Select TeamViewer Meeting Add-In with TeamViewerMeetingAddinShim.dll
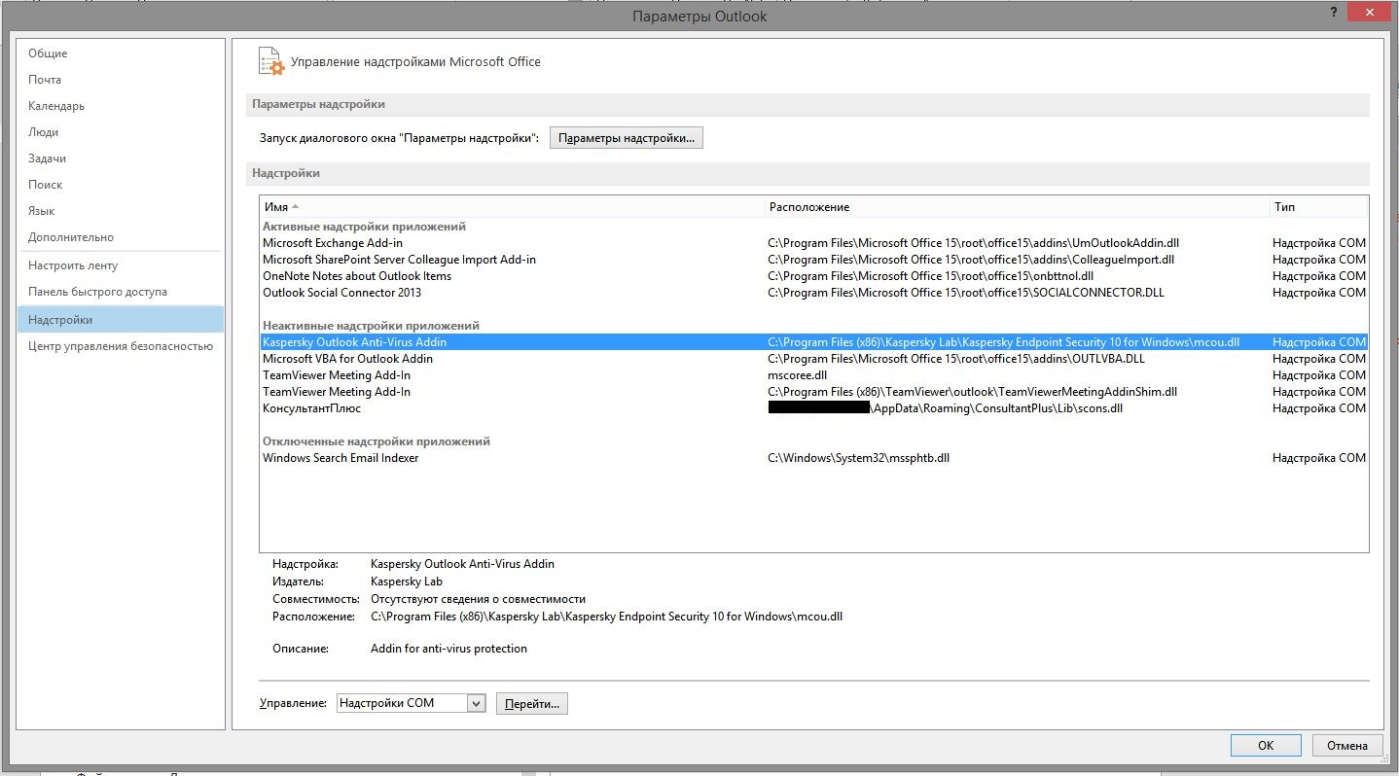This screenshot has width=1399, height=776. pos(813,392)
